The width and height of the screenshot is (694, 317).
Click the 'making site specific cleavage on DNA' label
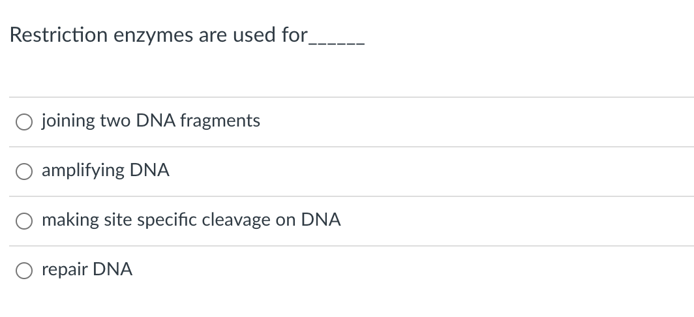(191, 220)
